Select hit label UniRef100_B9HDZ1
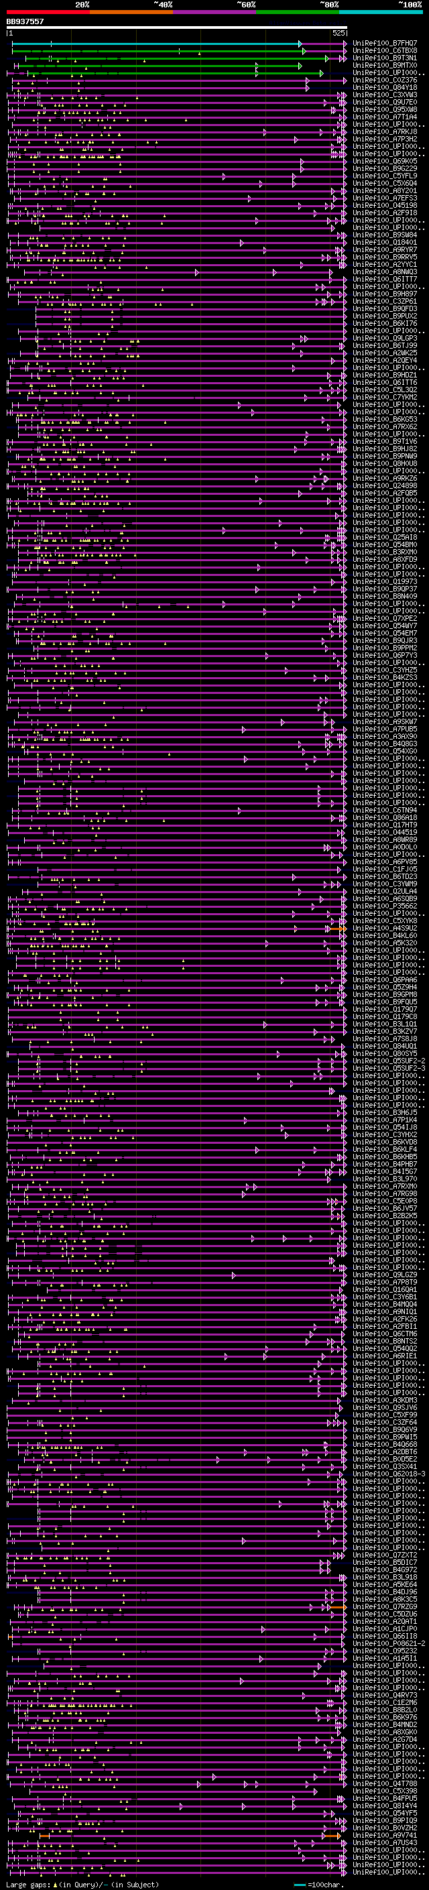The image size is (429, 1890). 385,375
